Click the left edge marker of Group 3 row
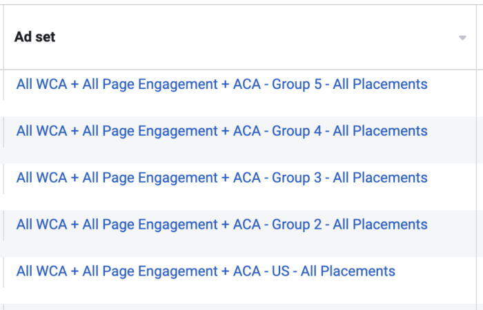 coord(3,178)
